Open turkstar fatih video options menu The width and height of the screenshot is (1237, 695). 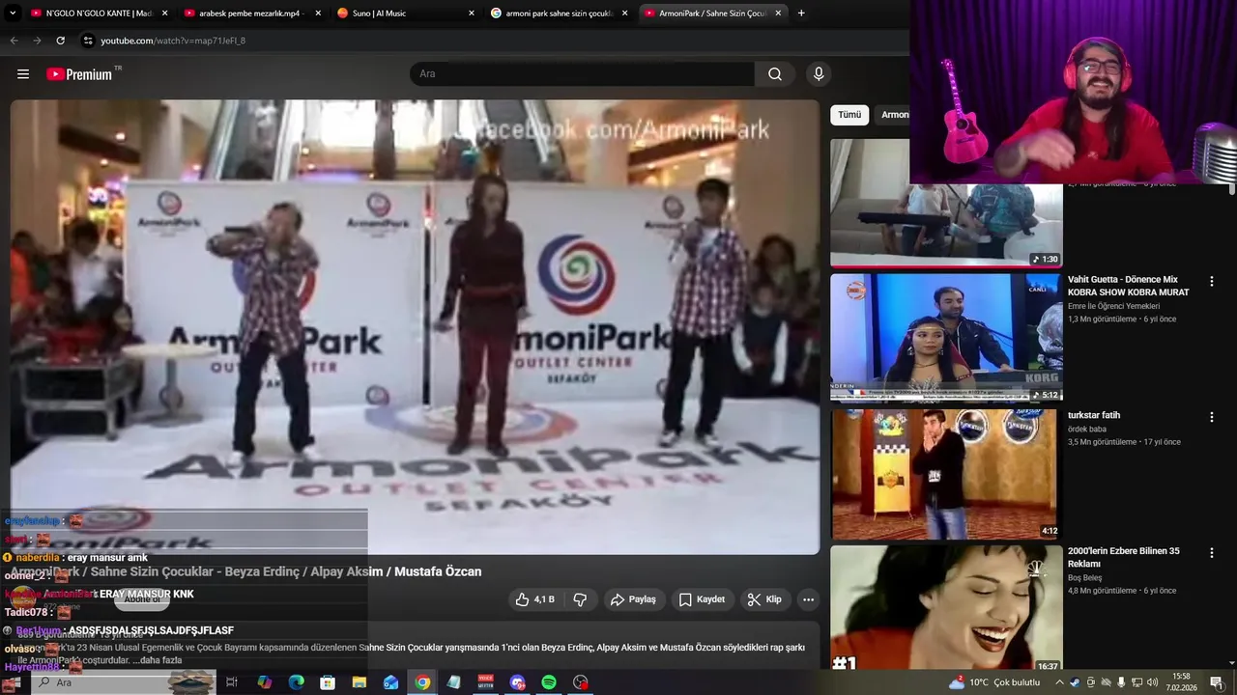coord(1211,417)
